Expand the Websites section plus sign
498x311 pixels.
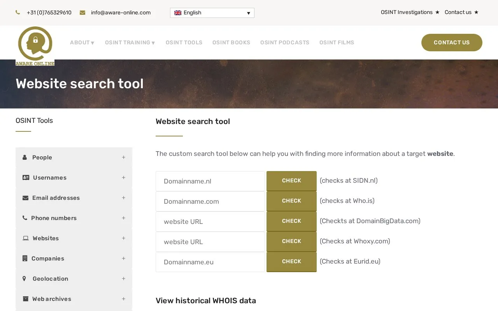click(x=123, y=238)
